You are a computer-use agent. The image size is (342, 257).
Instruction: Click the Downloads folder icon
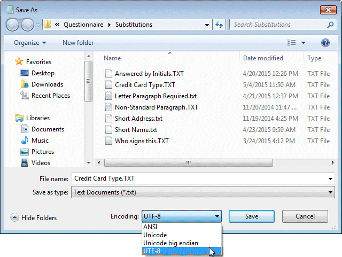point(25,84)
